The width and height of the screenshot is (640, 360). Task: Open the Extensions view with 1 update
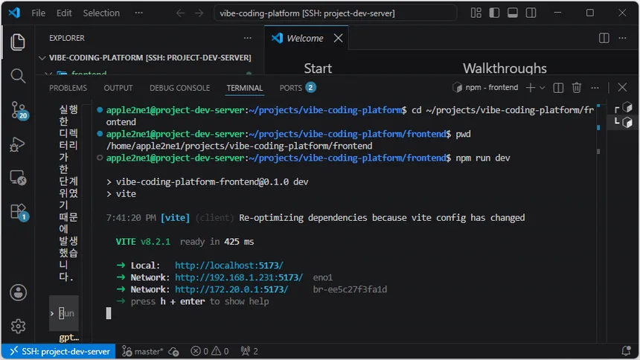18,212
